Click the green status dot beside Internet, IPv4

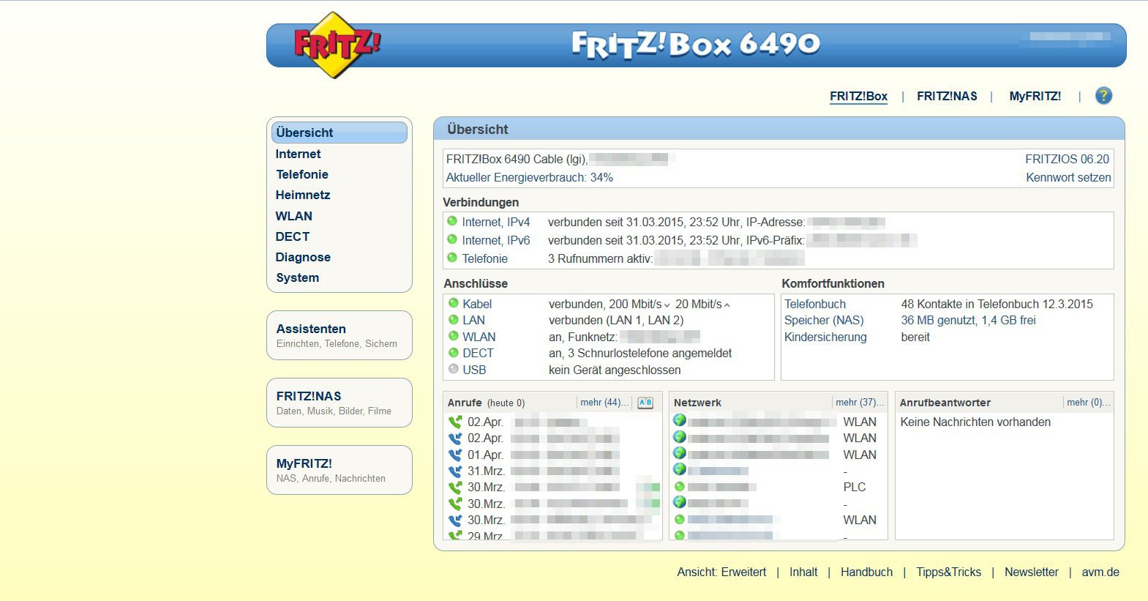pos(452,221)
